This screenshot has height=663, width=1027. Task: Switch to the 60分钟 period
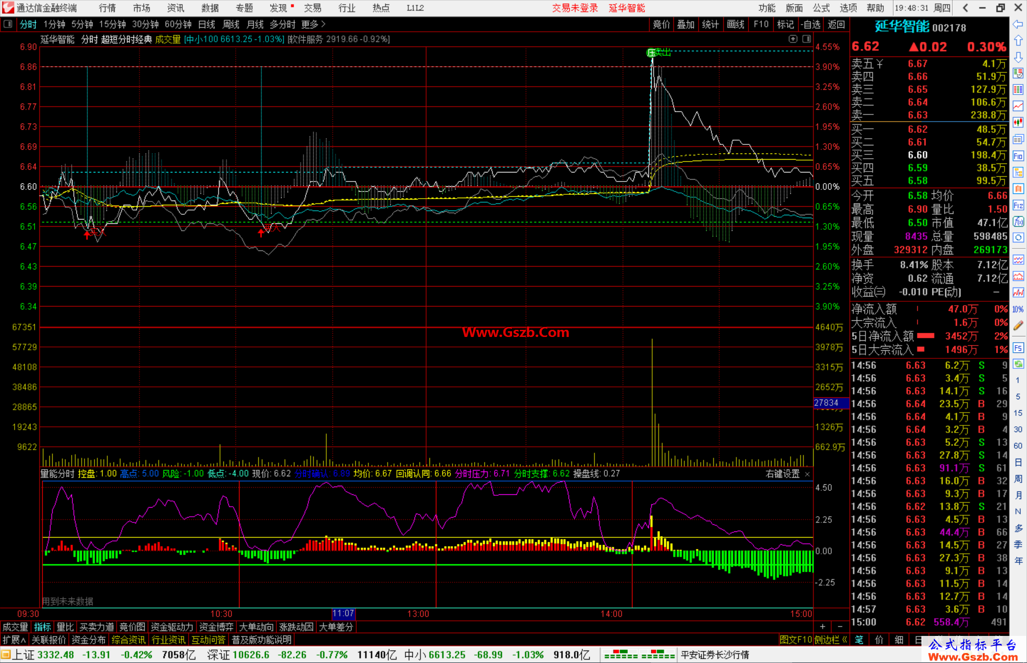pos(178,24)
